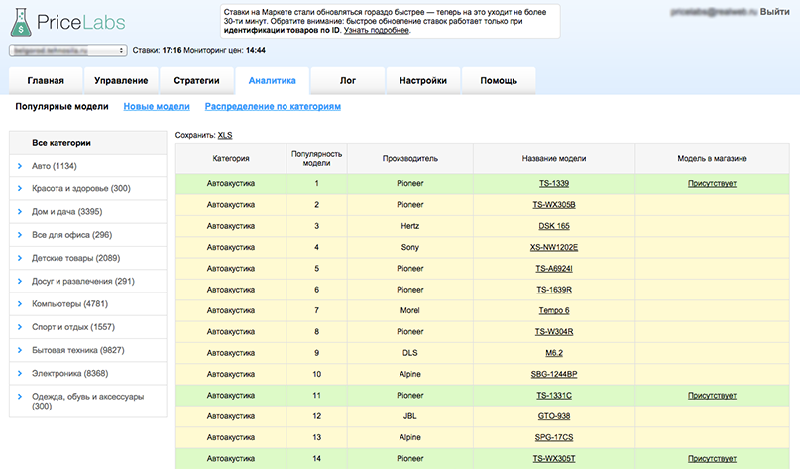The image size is (800, 469).
Task: Click Модель в магазине column header
Action: click(712, 159)
